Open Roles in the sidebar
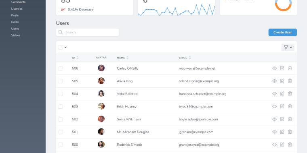The height and width of the screenshot is (153, 307). (x=15, y=22)
